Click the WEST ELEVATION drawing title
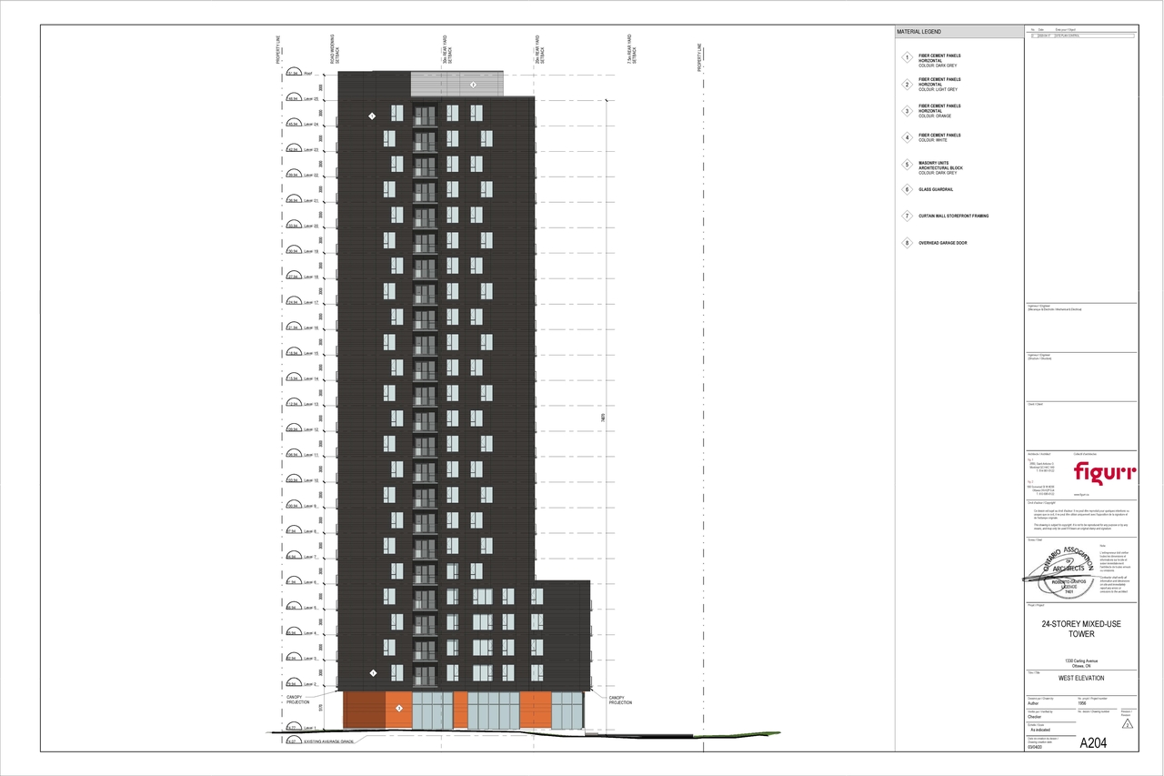The image size is (1164, 776). coord(1080,679)
